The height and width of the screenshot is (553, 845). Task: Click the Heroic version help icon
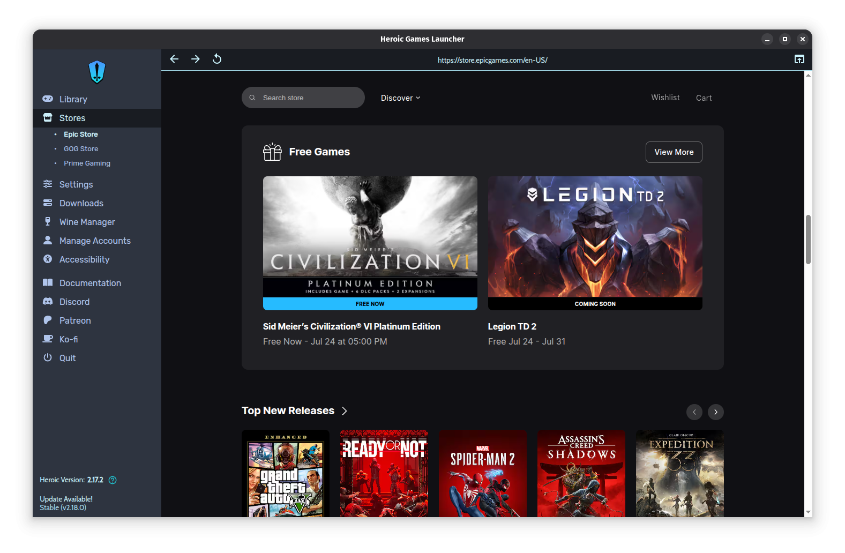pos(113,480)
